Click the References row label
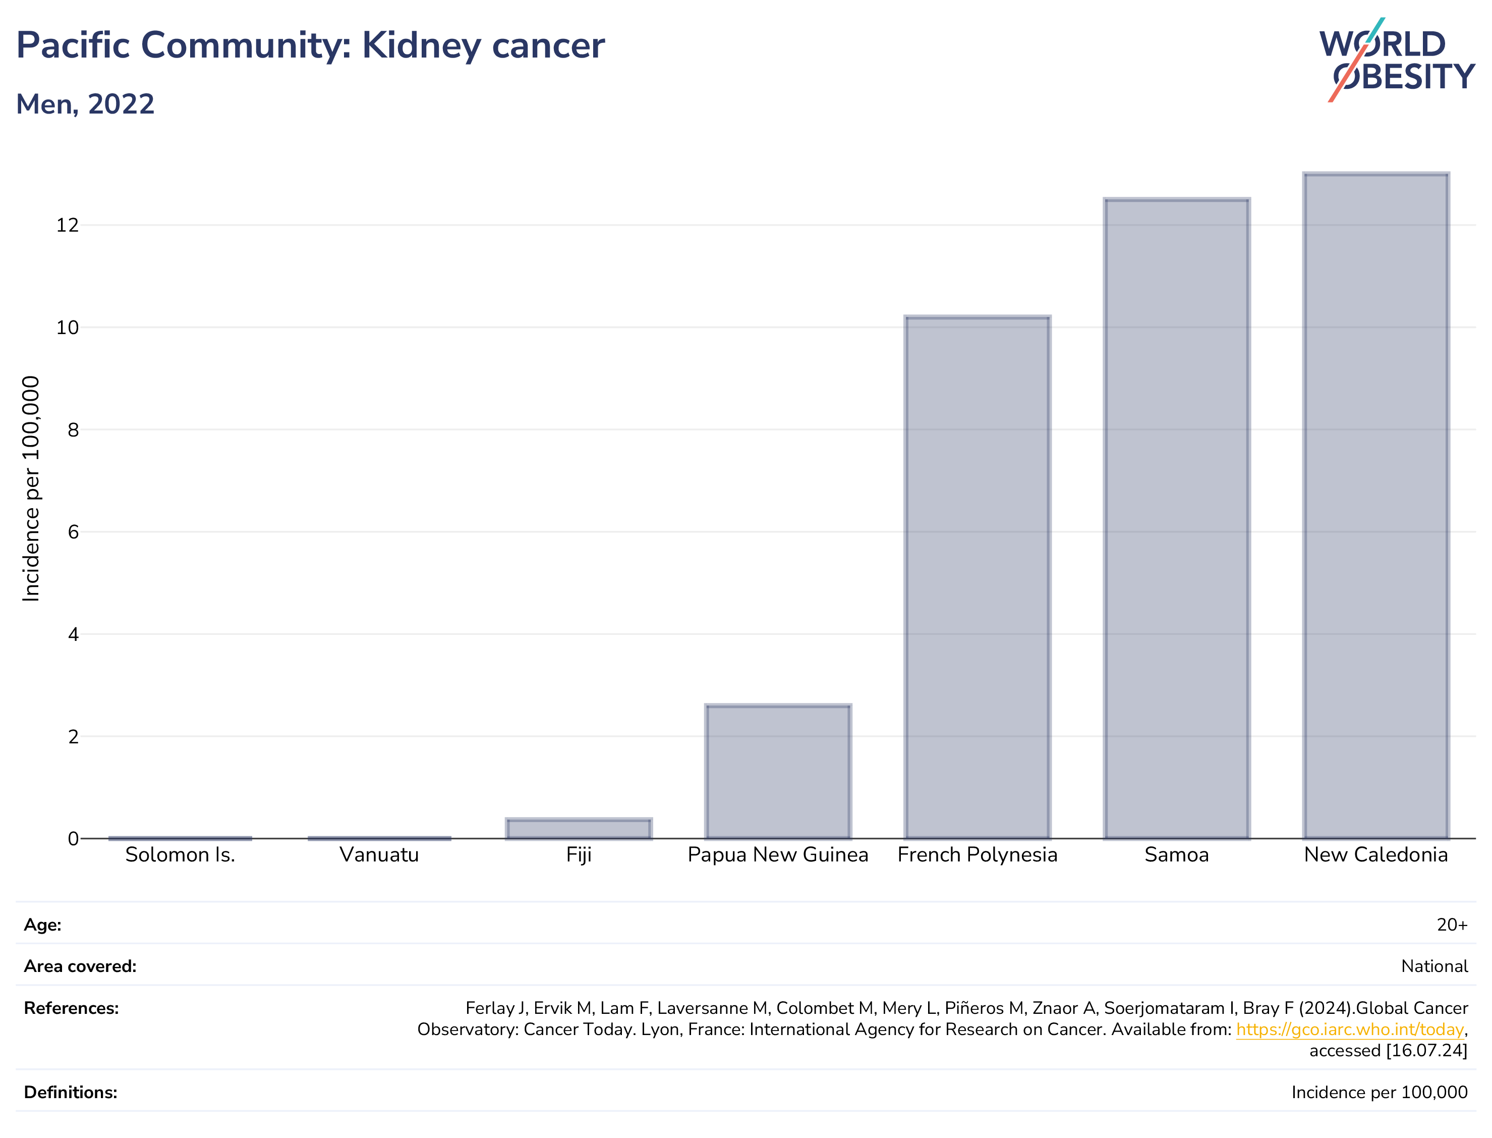The height and width of the screenshot is (1138, 1492). coord(71,1008)
